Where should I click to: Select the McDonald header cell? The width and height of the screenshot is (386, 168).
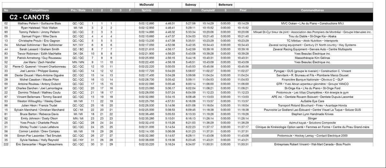pyautogui.click(x=146, y=5)
